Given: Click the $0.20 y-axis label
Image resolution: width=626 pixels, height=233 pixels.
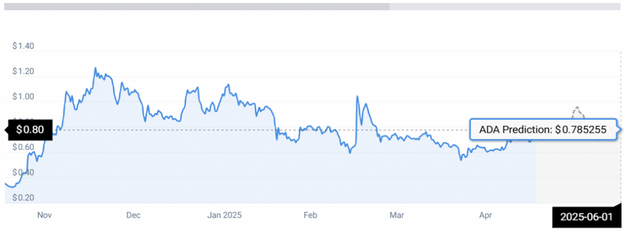Looking at the screenshot, I should (23, 198).
